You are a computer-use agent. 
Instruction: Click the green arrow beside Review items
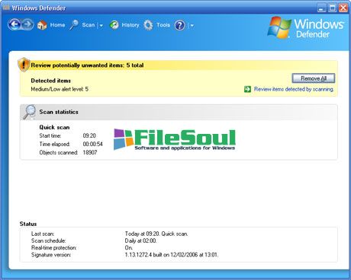(x=247, y=89)
